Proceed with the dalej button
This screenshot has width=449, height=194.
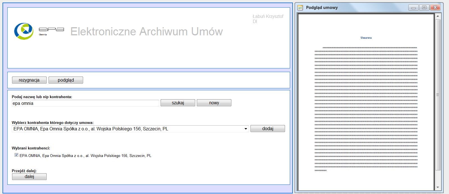[x=29, y=177]
